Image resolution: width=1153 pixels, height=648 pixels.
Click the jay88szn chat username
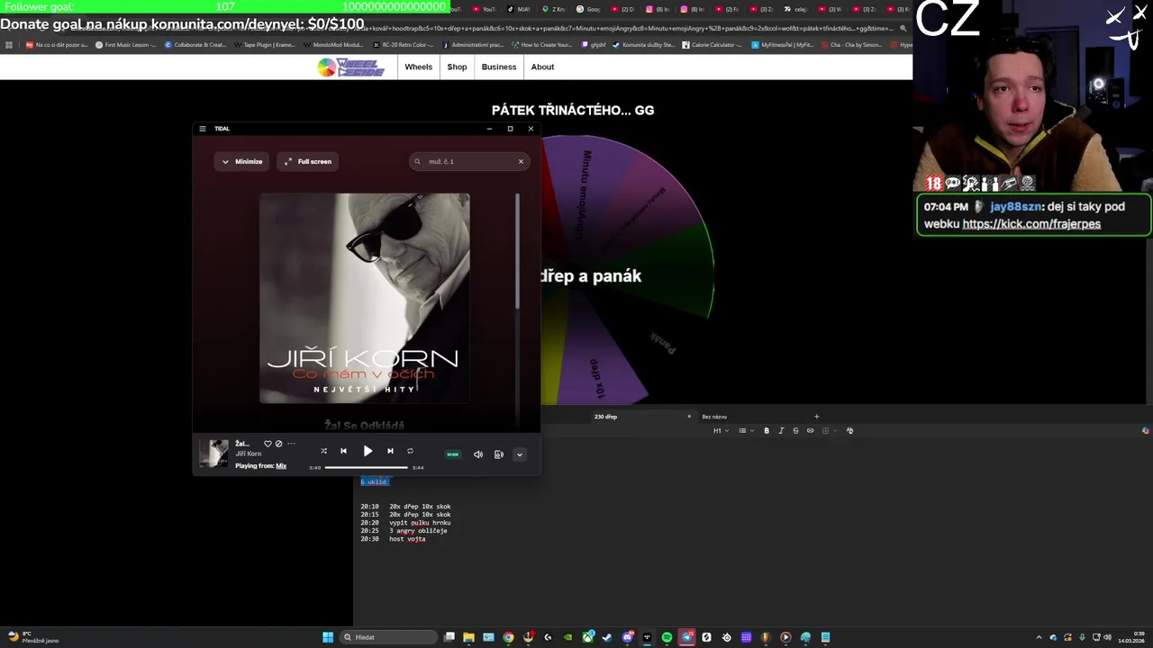point(1016,206)
